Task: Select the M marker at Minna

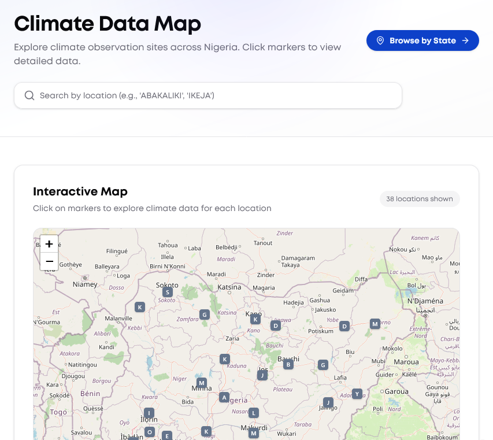Action: coord(202,383)
